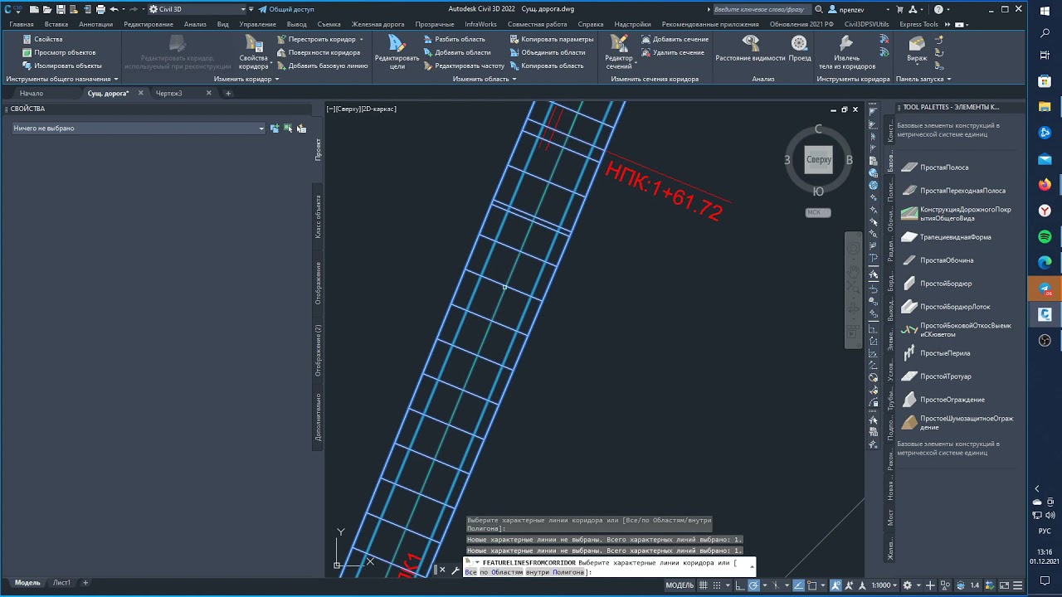Select ПростыеПерила subassembly

point(945,353)
